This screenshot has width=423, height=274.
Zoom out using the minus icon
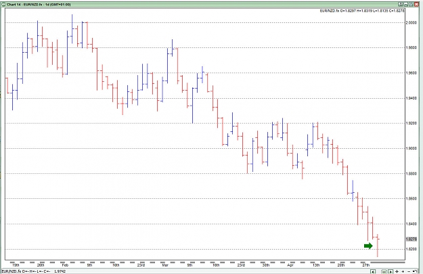409,271
